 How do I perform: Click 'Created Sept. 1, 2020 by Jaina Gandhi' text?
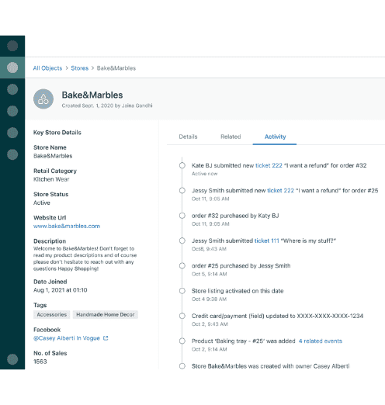click(x=107, y=106)
